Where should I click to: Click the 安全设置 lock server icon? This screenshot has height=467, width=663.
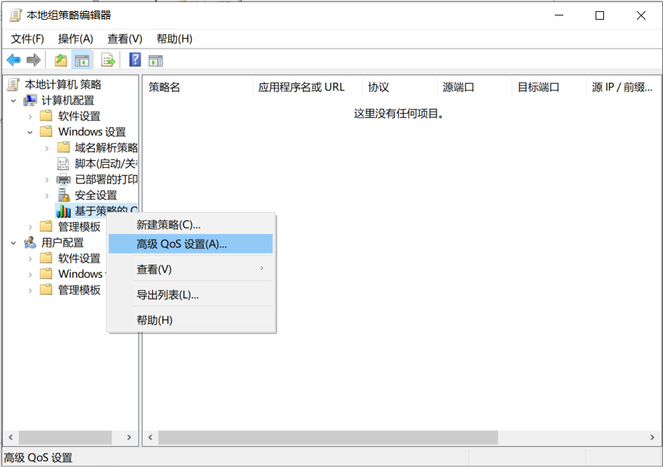coord(63,195)
